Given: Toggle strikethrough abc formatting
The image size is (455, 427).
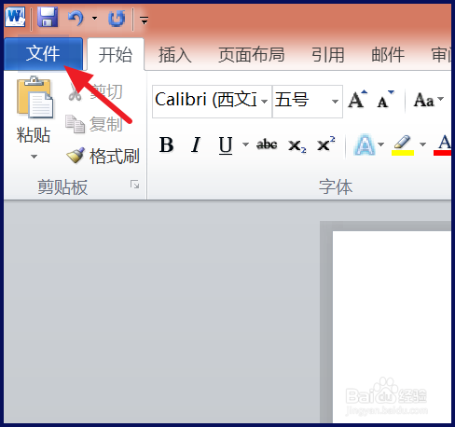Looking at the screenshot, I should [267, 145].
